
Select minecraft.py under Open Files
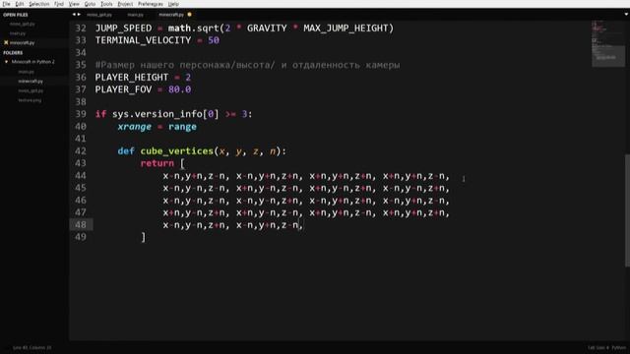[22, 42]
